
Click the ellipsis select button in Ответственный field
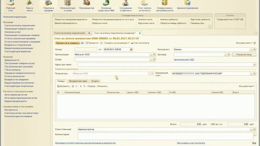(251, 129)
